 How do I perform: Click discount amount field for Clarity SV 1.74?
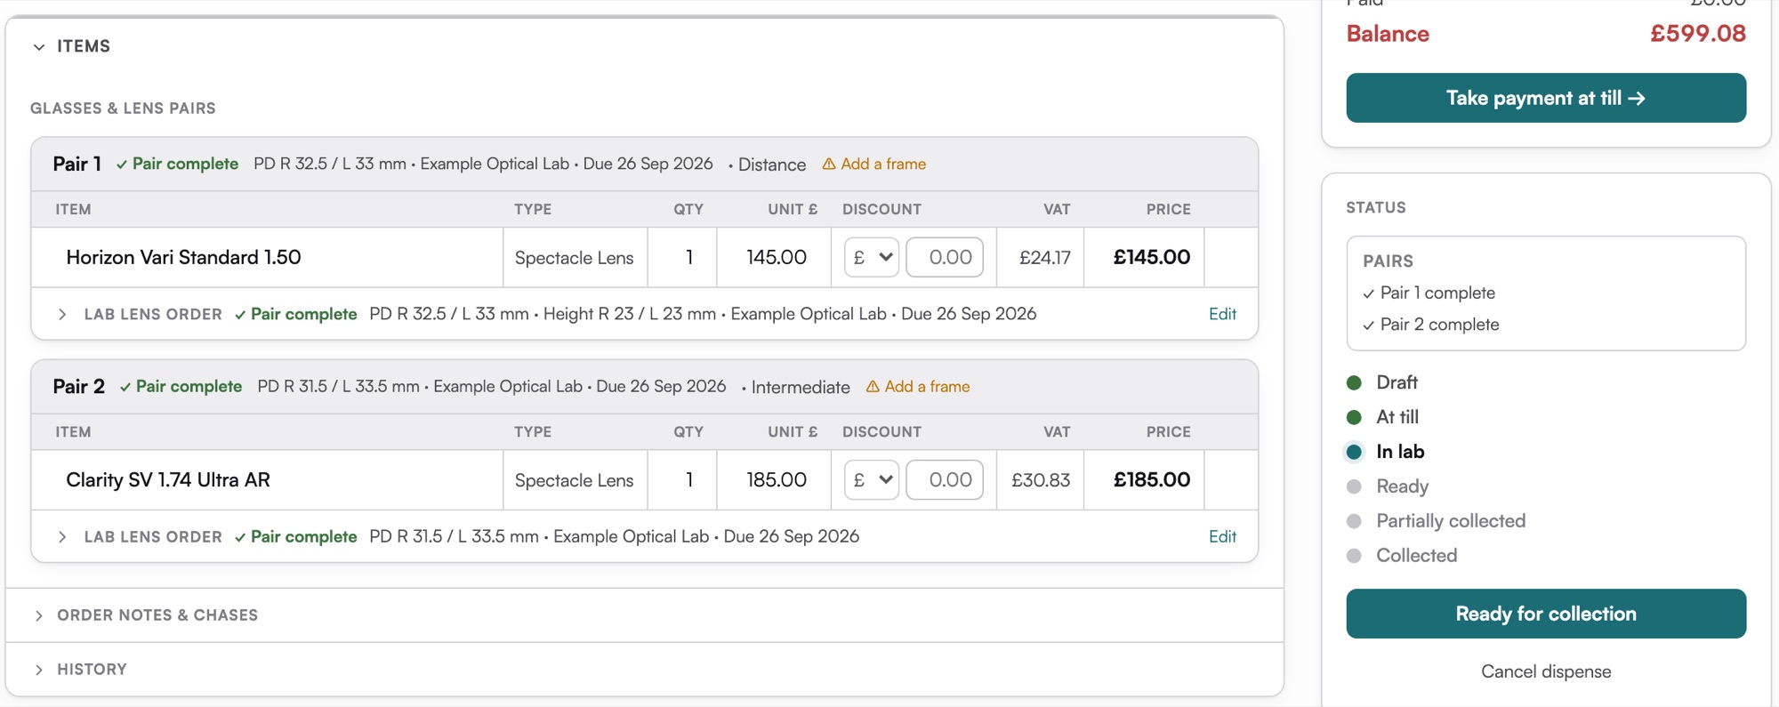(945, 480)
